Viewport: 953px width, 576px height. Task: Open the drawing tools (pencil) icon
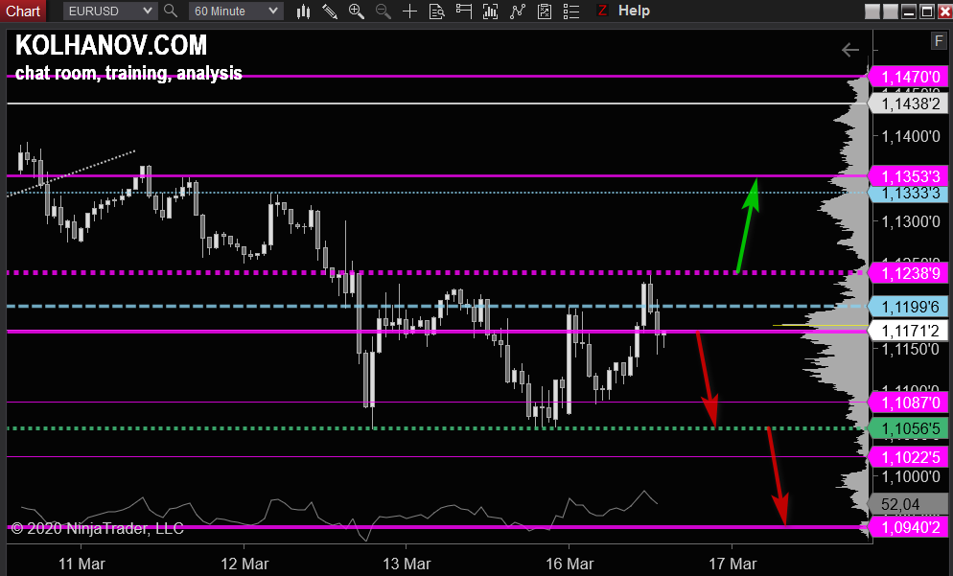(330, 11)
